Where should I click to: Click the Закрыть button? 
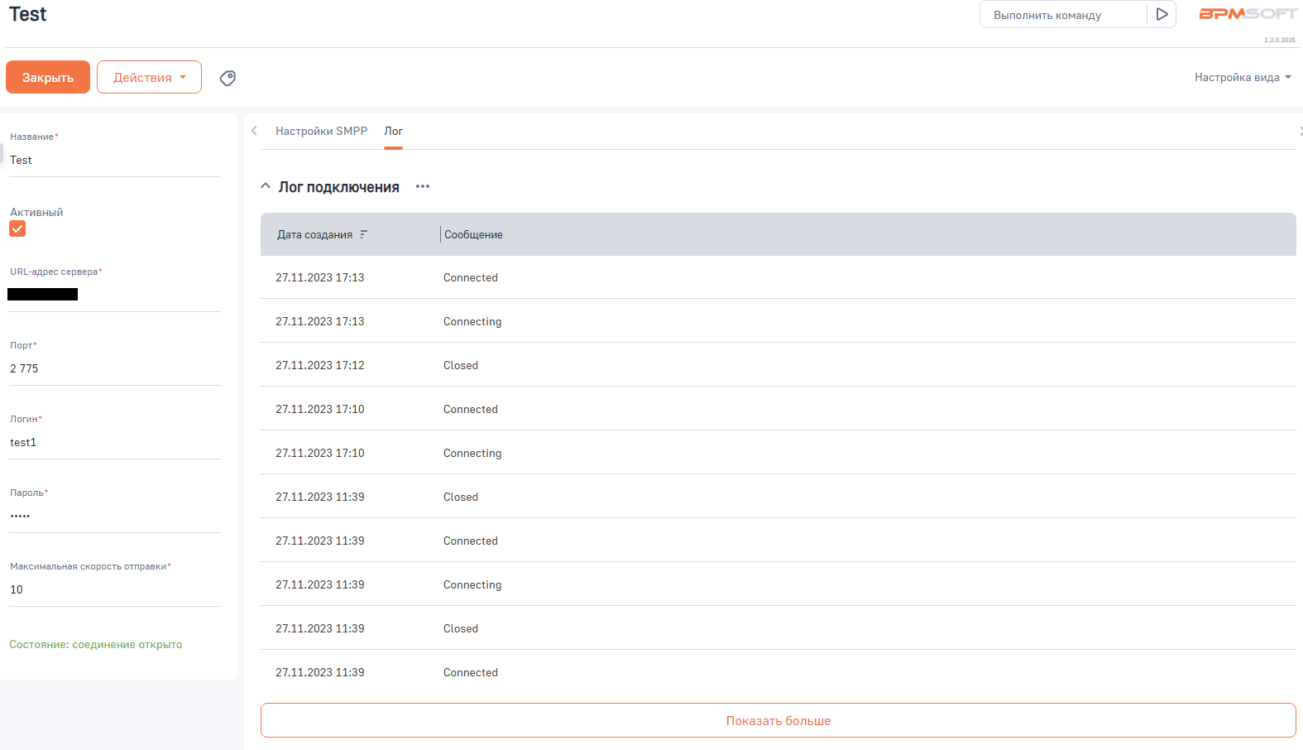tap(48, 77)
